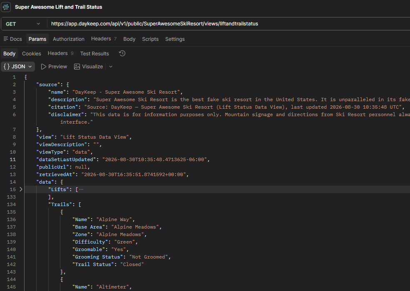Click the "description" key
The width and height of the screenshot is (410, 291).
tap(68, 99)
